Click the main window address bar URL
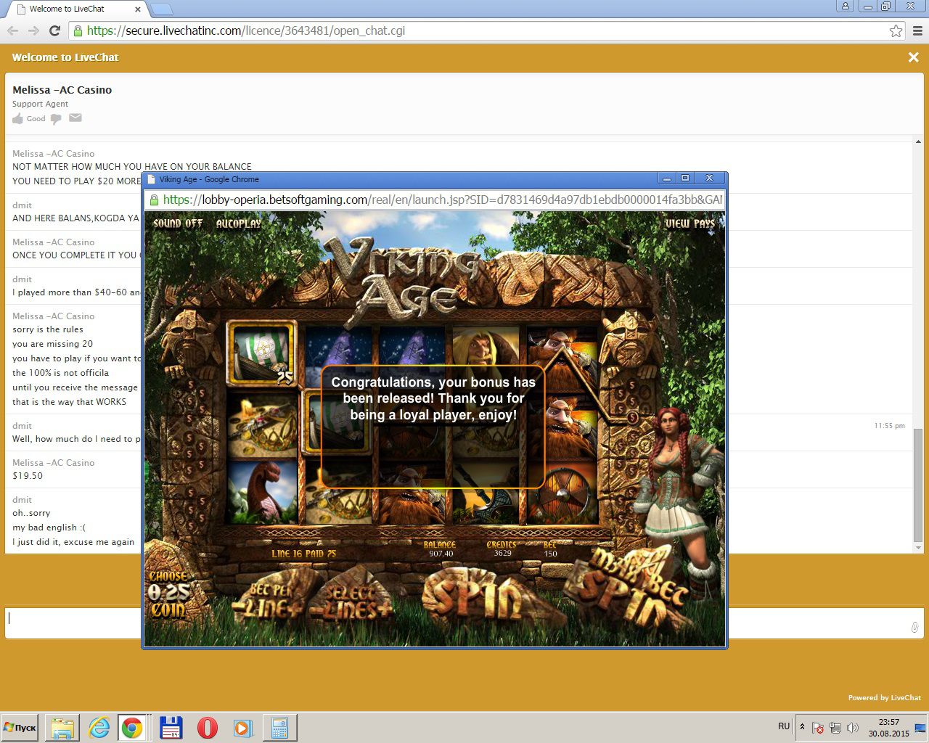The image size is (929, 743). coord(246,30)
